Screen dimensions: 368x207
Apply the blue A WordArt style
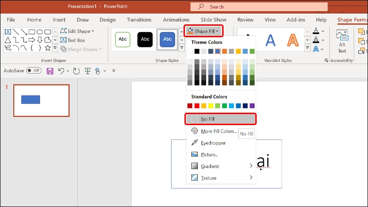(270, 40)
